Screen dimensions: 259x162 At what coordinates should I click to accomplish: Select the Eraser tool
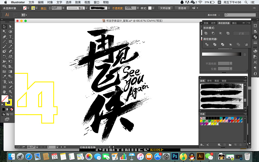(10, 52)
